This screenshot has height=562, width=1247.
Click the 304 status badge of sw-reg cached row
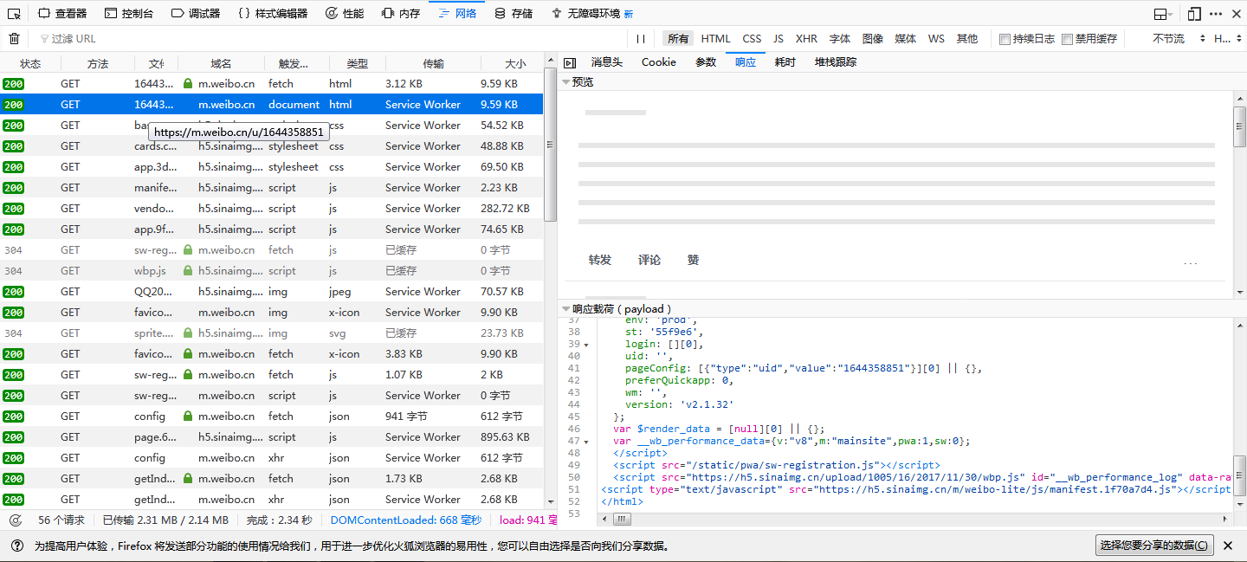pyautogui.click(x=13, y=249)
